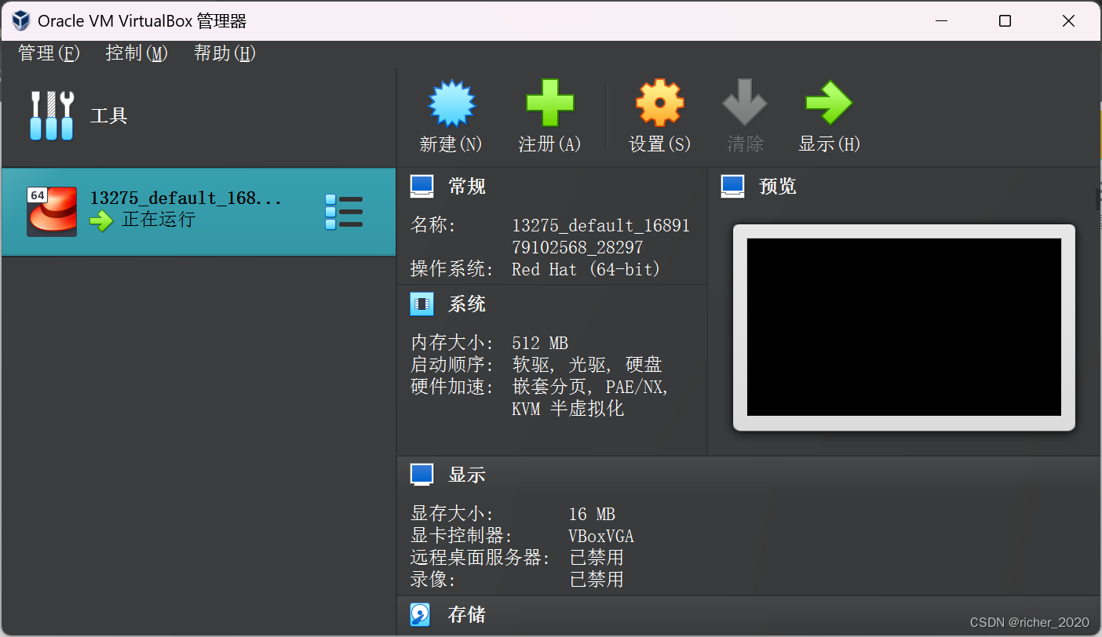The height and width of the screenshot is (637, 1102).
Task: Click the 预览 panel header
Action: (x=778, y=186)
